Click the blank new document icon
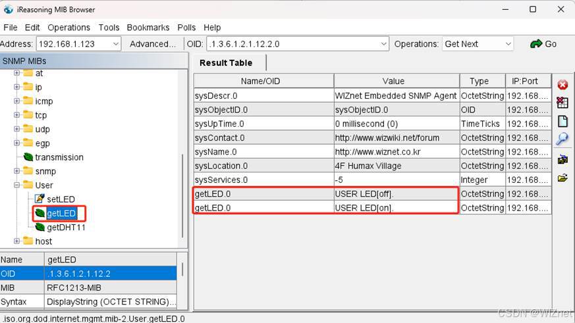575x323 pixels. click(x=562, y=121)
